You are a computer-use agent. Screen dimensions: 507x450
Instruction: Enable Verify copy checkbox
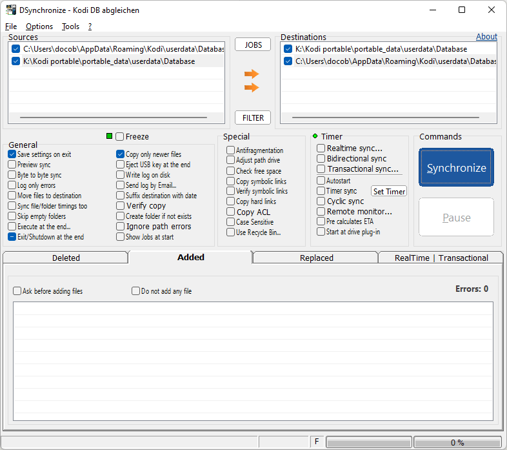click(120, 206)
